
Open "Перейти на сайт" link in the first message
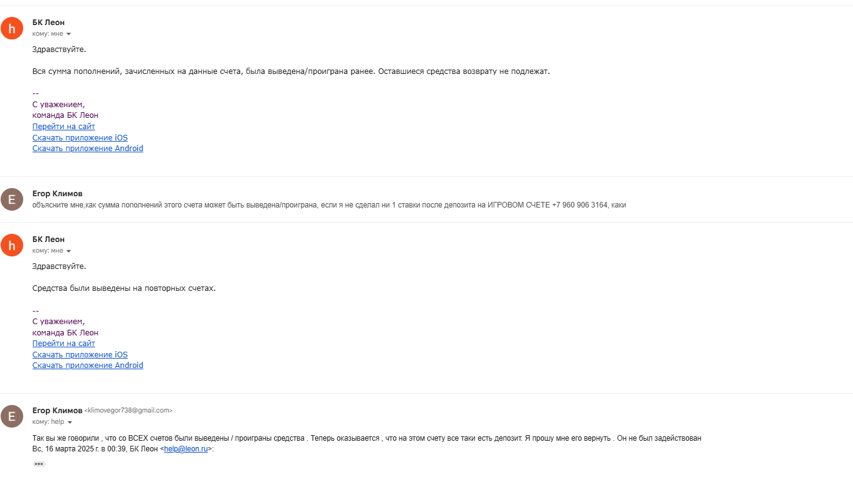tap(64, 127)
